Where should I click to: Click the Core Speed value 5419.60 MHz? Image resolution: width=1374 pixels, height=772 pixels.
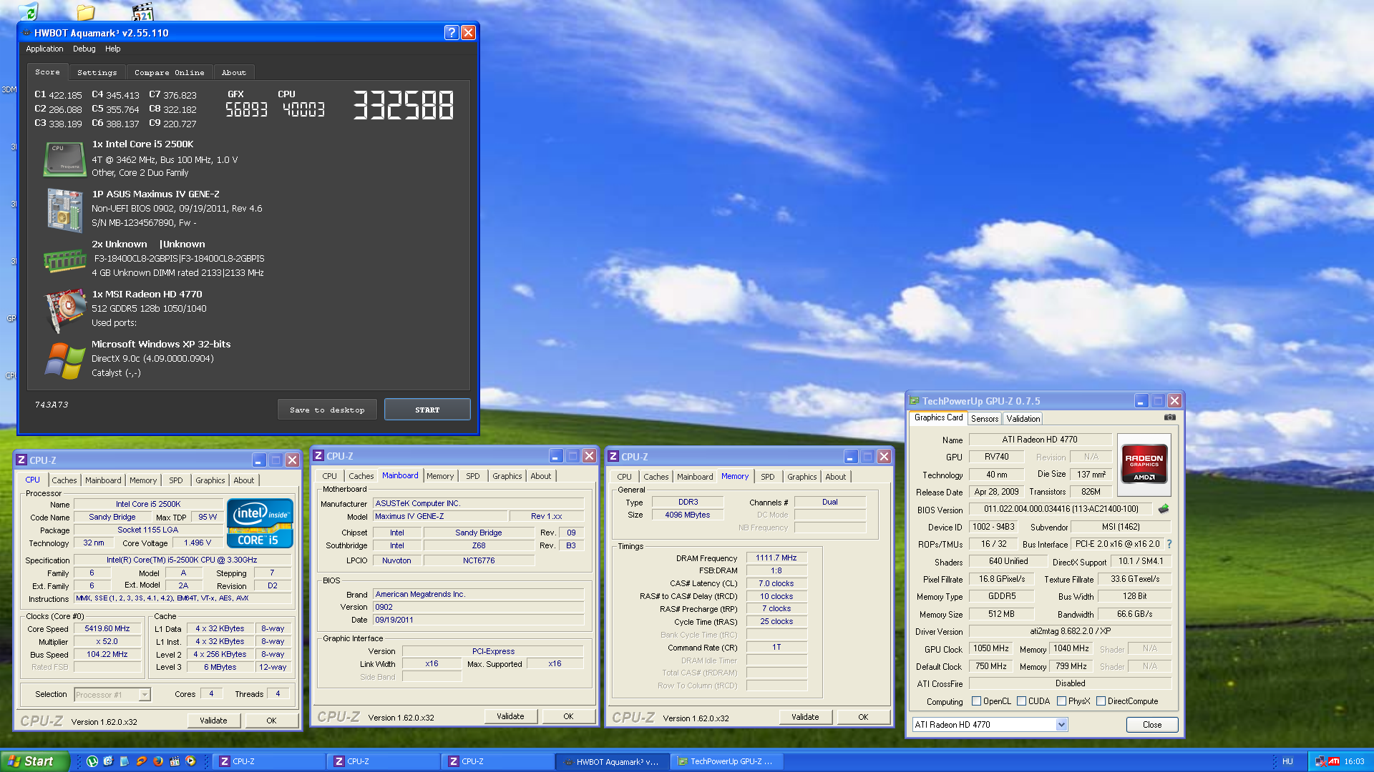(x=107, y=629)
